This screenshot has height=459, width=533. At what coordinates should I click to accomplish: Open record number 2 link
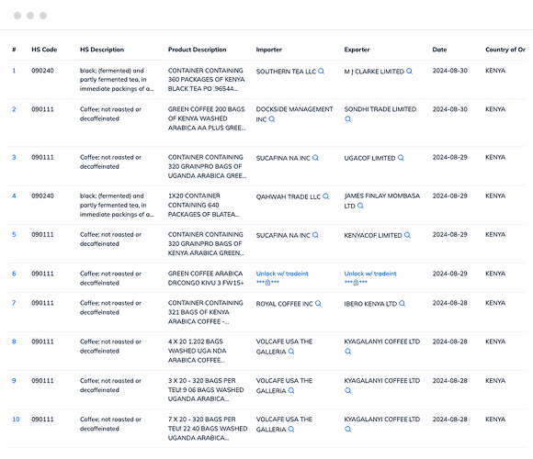14,109
